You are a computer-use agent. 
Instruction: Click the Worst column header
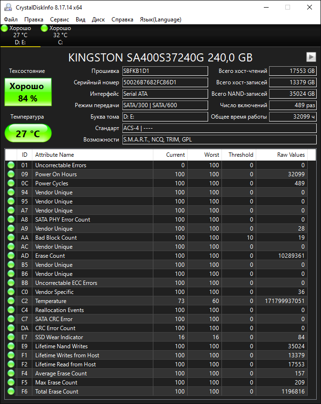click(x=204, y=154)
